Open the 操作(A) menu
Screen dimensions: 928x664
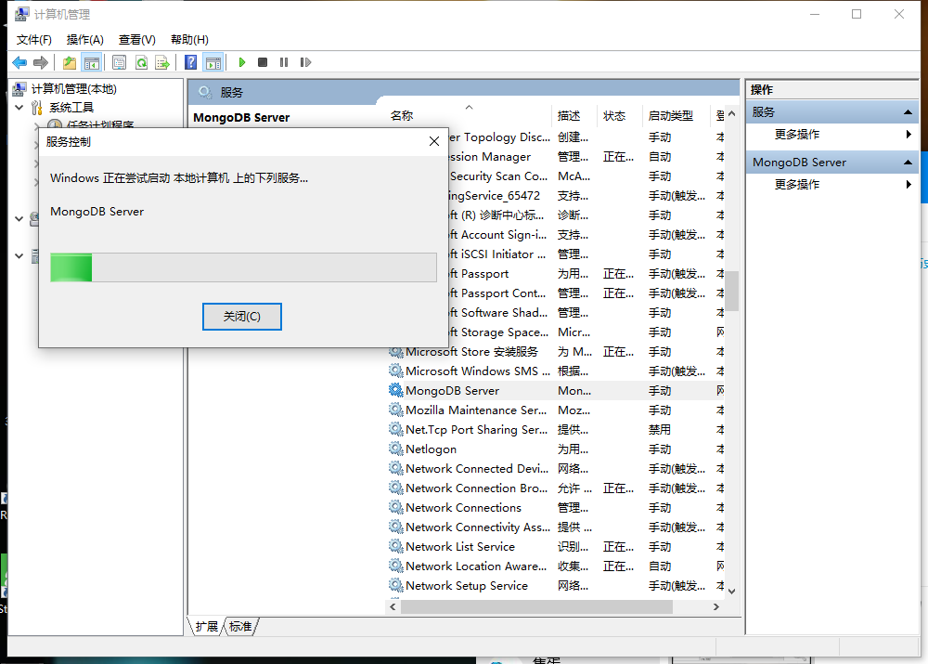click(x=84, y=40)
